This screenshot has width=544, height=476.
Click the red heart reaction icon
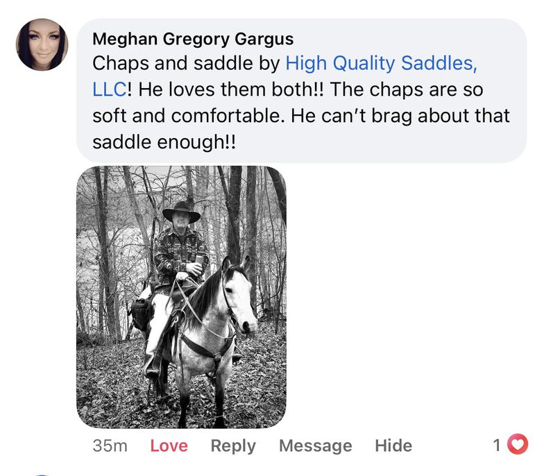pyautogui.click(x=518, y=444)
